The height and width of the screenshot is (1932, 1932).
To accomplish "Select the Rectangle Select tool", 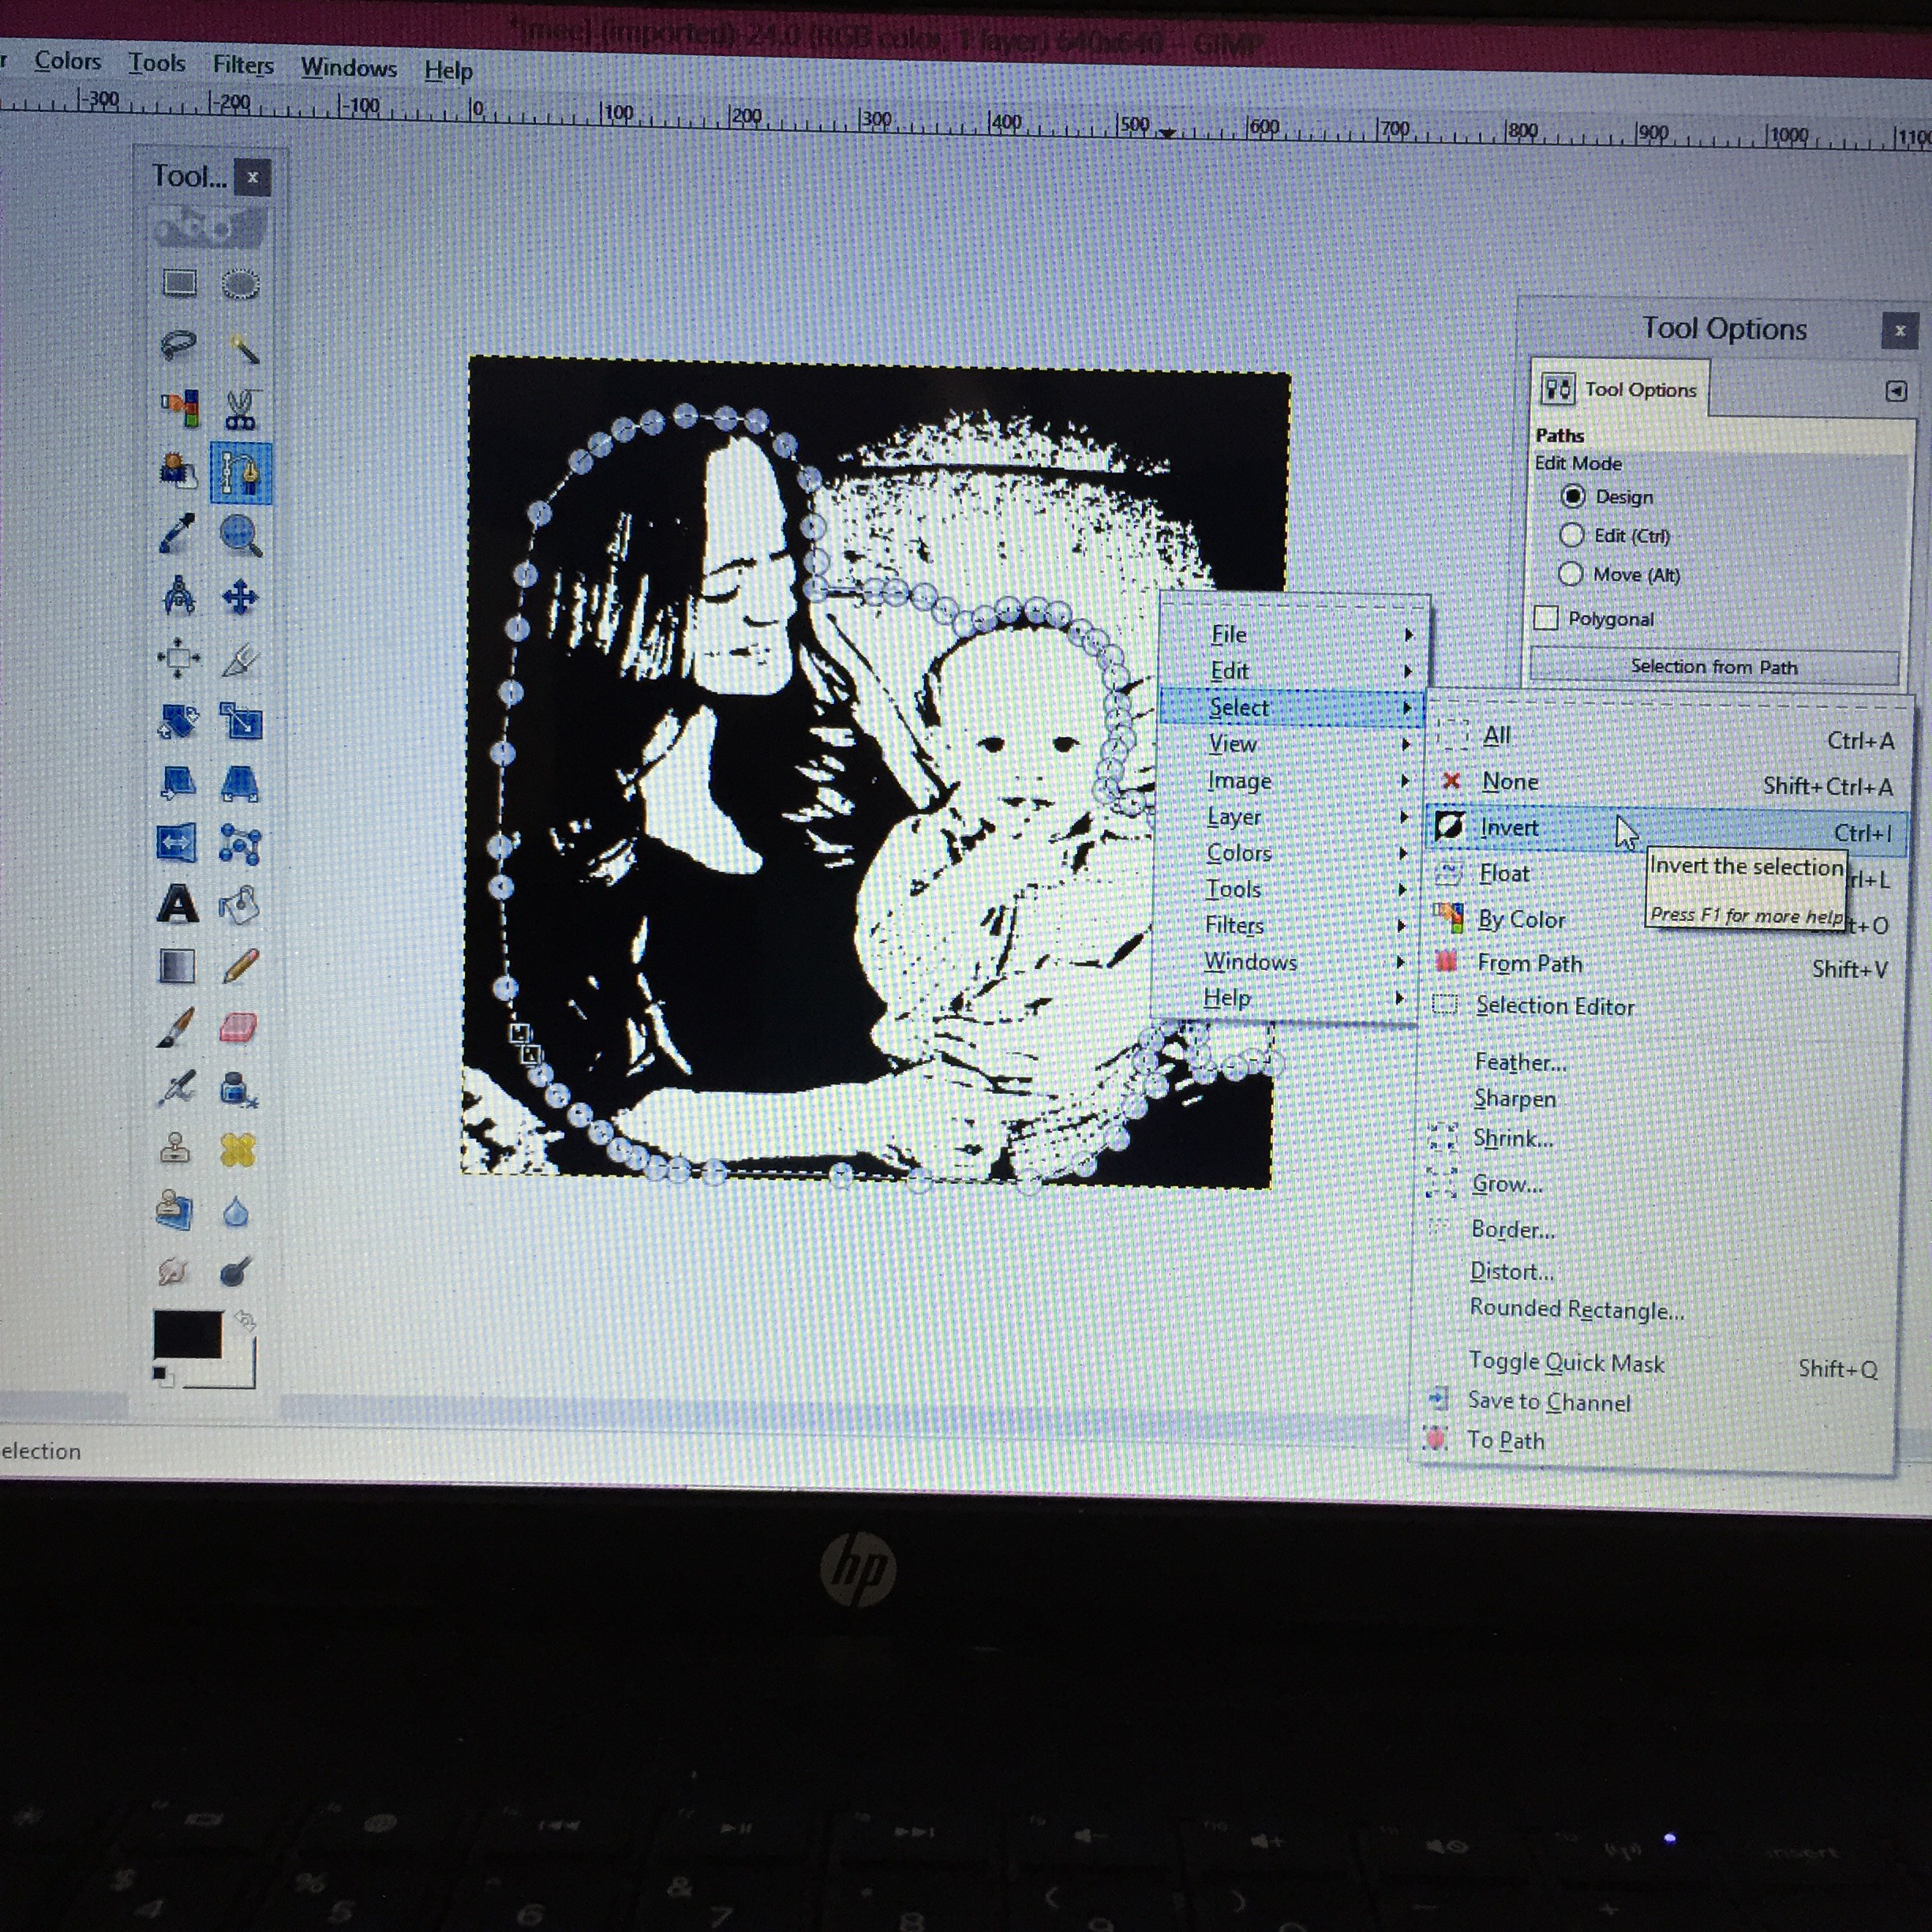I will pos(180,283).
